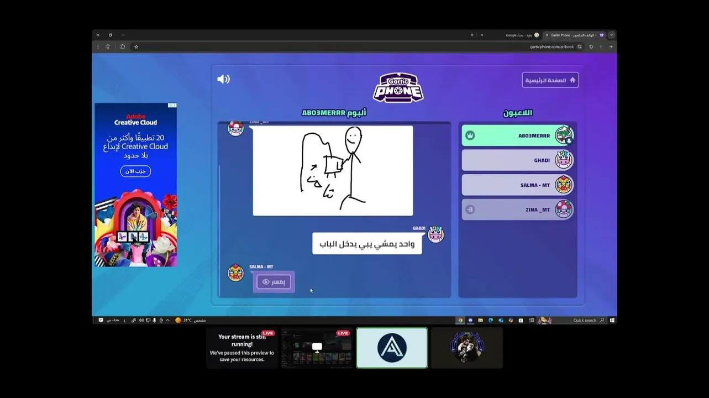Click the Gartic Phone logo
The image size is (709, 398).
[398, 87]
